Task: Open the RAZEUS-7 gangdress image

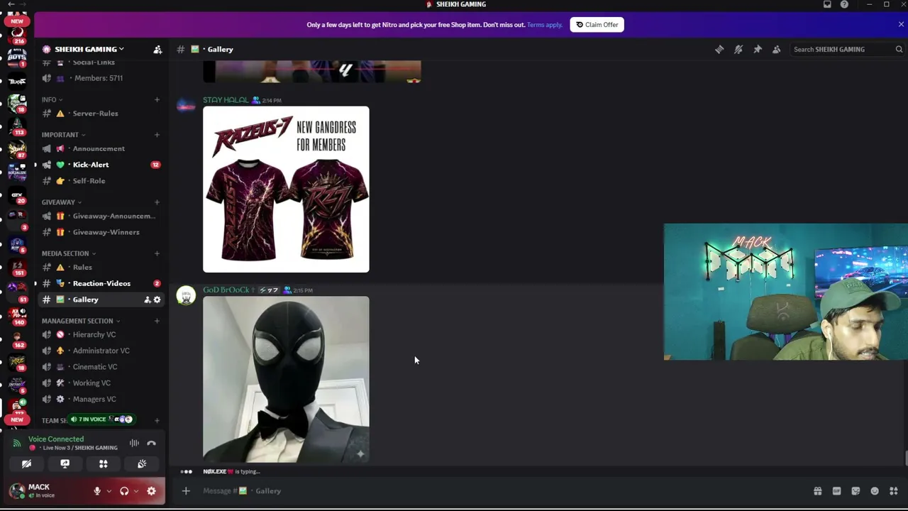Action: (x=286, y=189)
